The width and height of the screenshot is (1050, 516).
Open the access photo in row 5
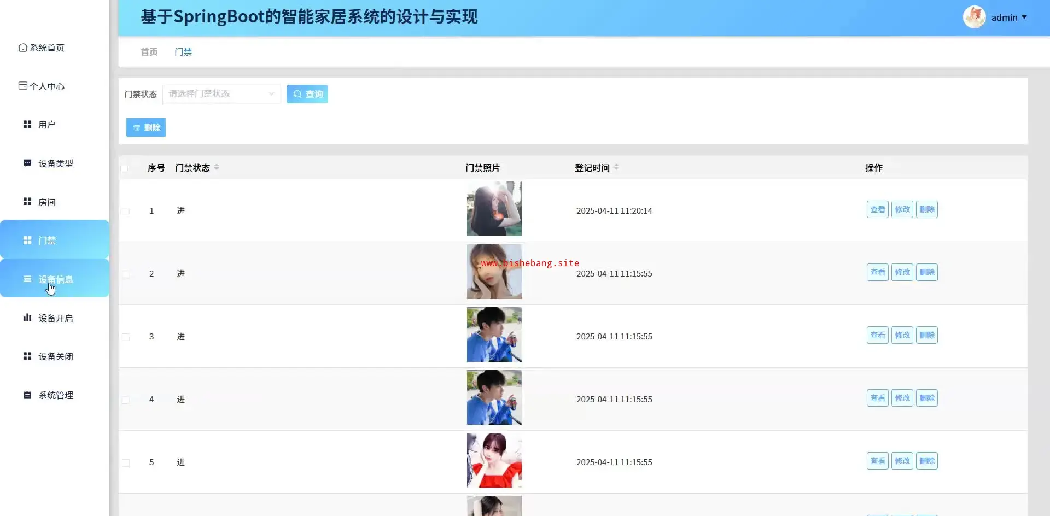tap(494, 460)
